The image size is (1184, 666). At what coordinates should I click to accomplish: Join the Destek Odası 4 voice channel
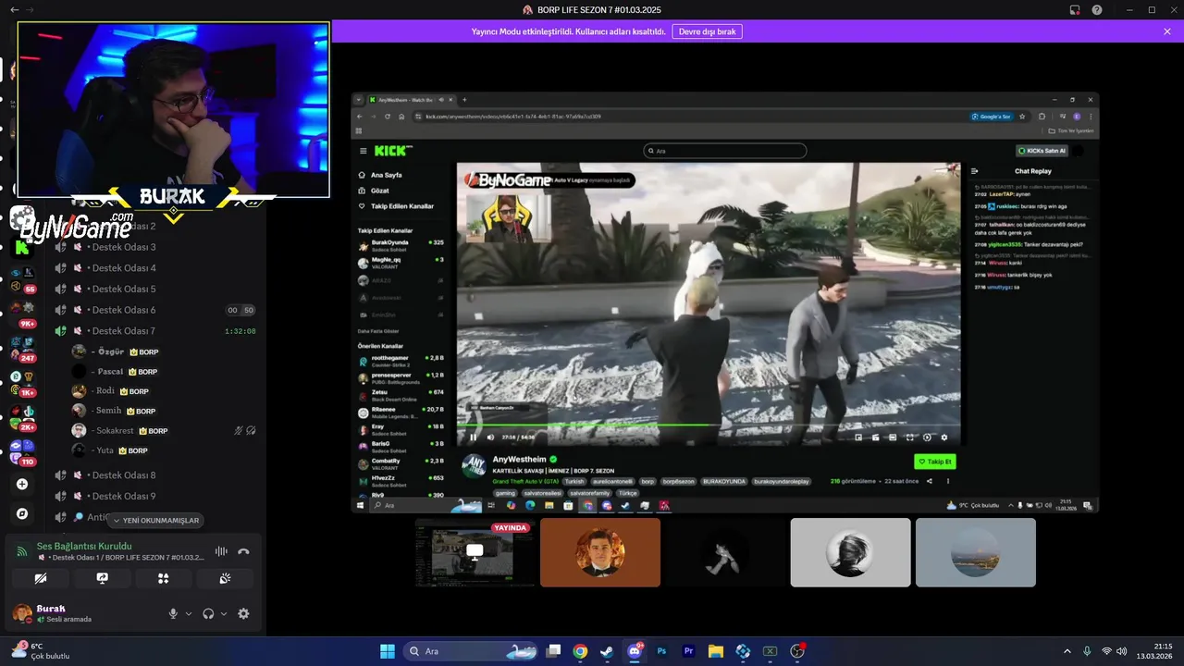tap(154, 268)
